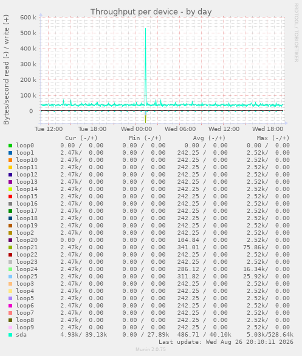Click the '100 k' y-axis label

click(x=28, y=95)
